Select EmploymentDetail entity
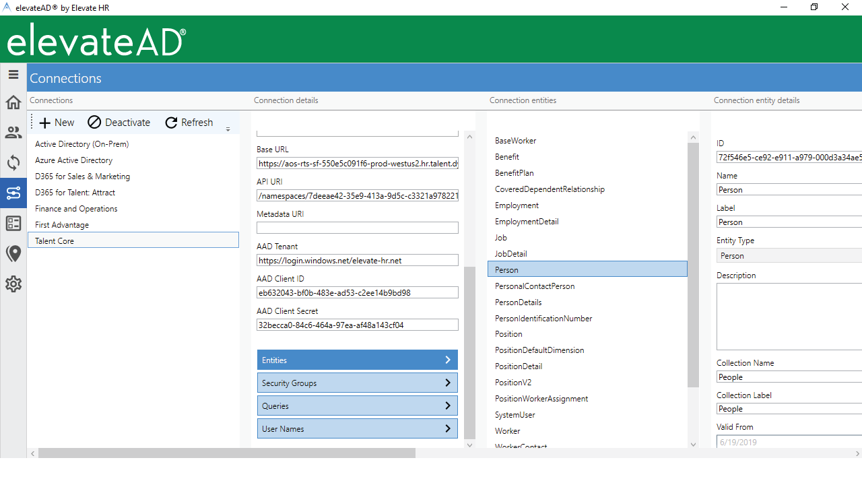This screenshot has height=485, width=862. point(587,222)
